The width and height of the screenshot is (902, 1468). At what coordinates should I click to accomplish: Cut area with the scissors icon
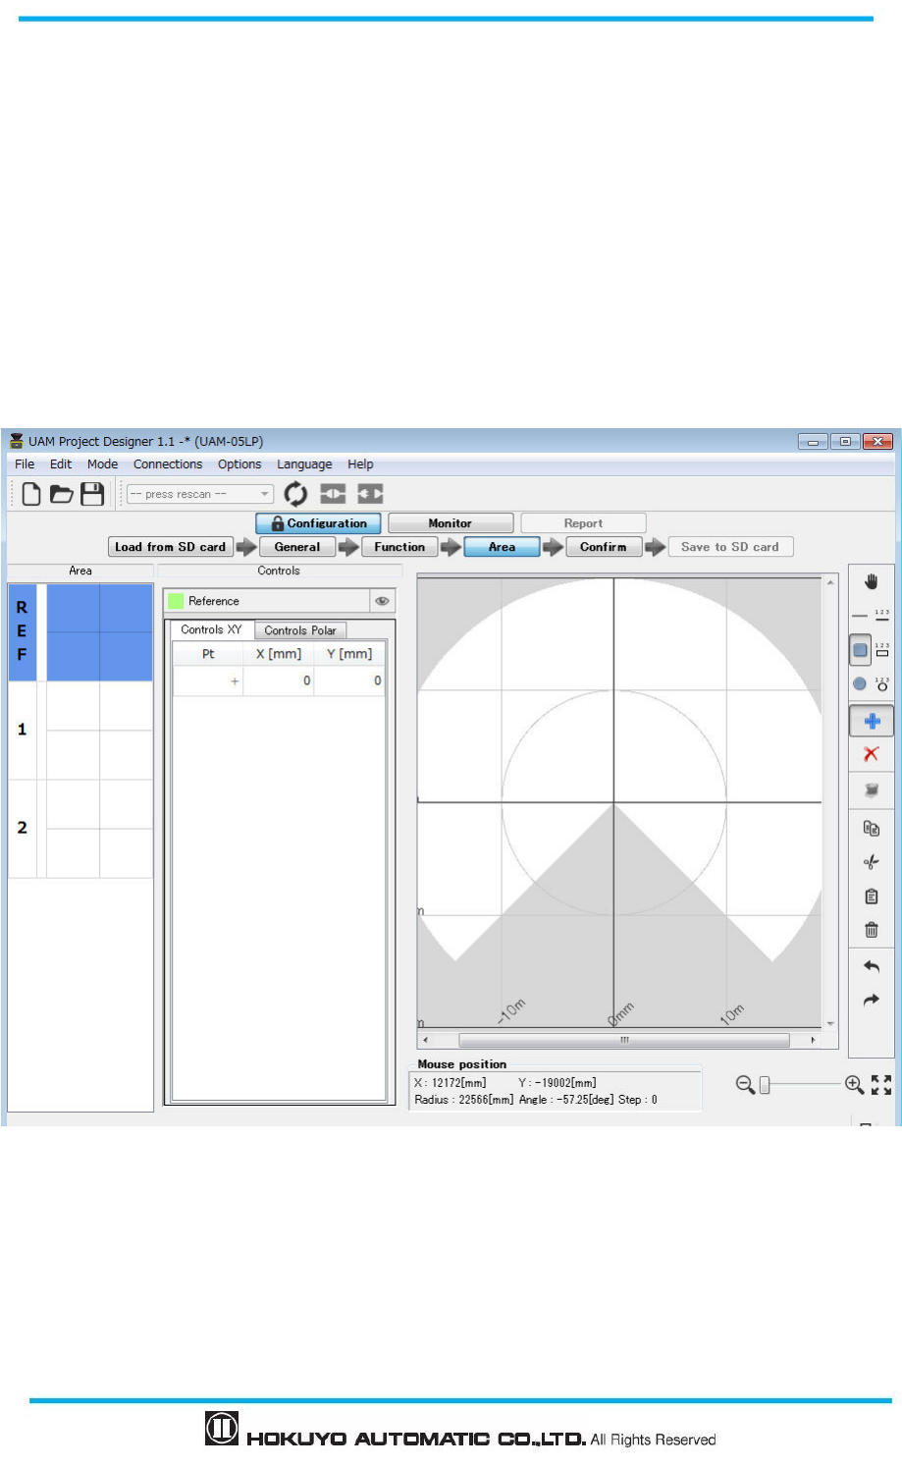click(x=871, y=862)
